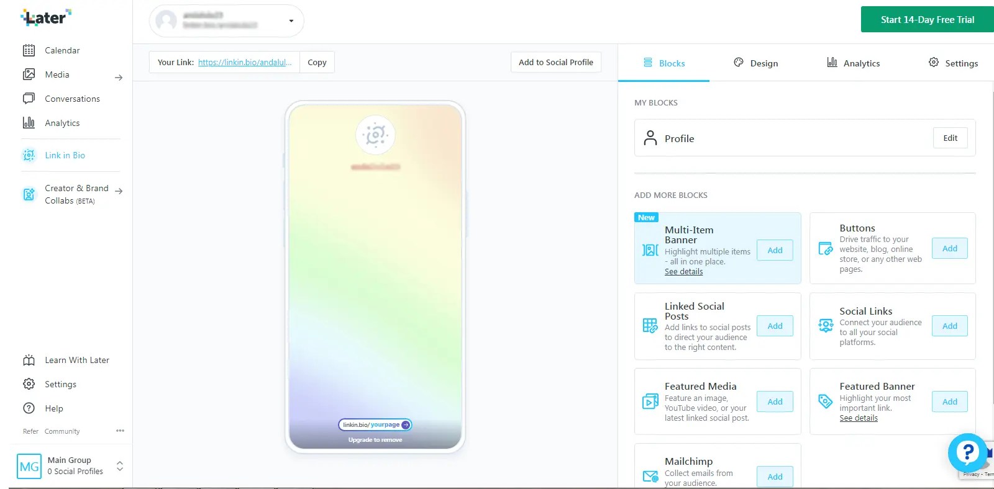Open the account selector dropdown
The height and width of the screenshot is (489, 994).
pos(226,20)
